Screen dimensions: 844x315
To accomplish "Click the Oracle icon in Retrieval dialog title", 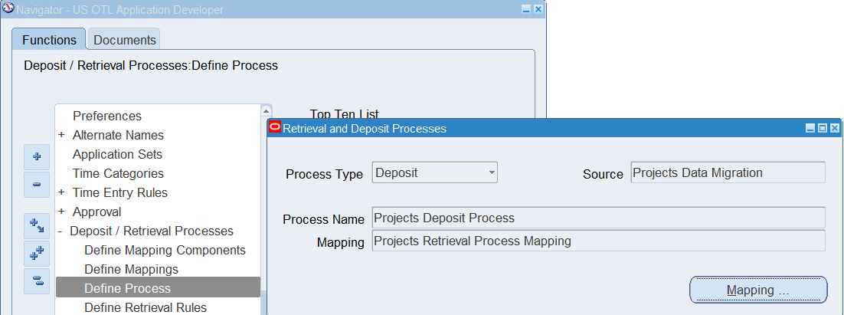I will tap(276, 128).
